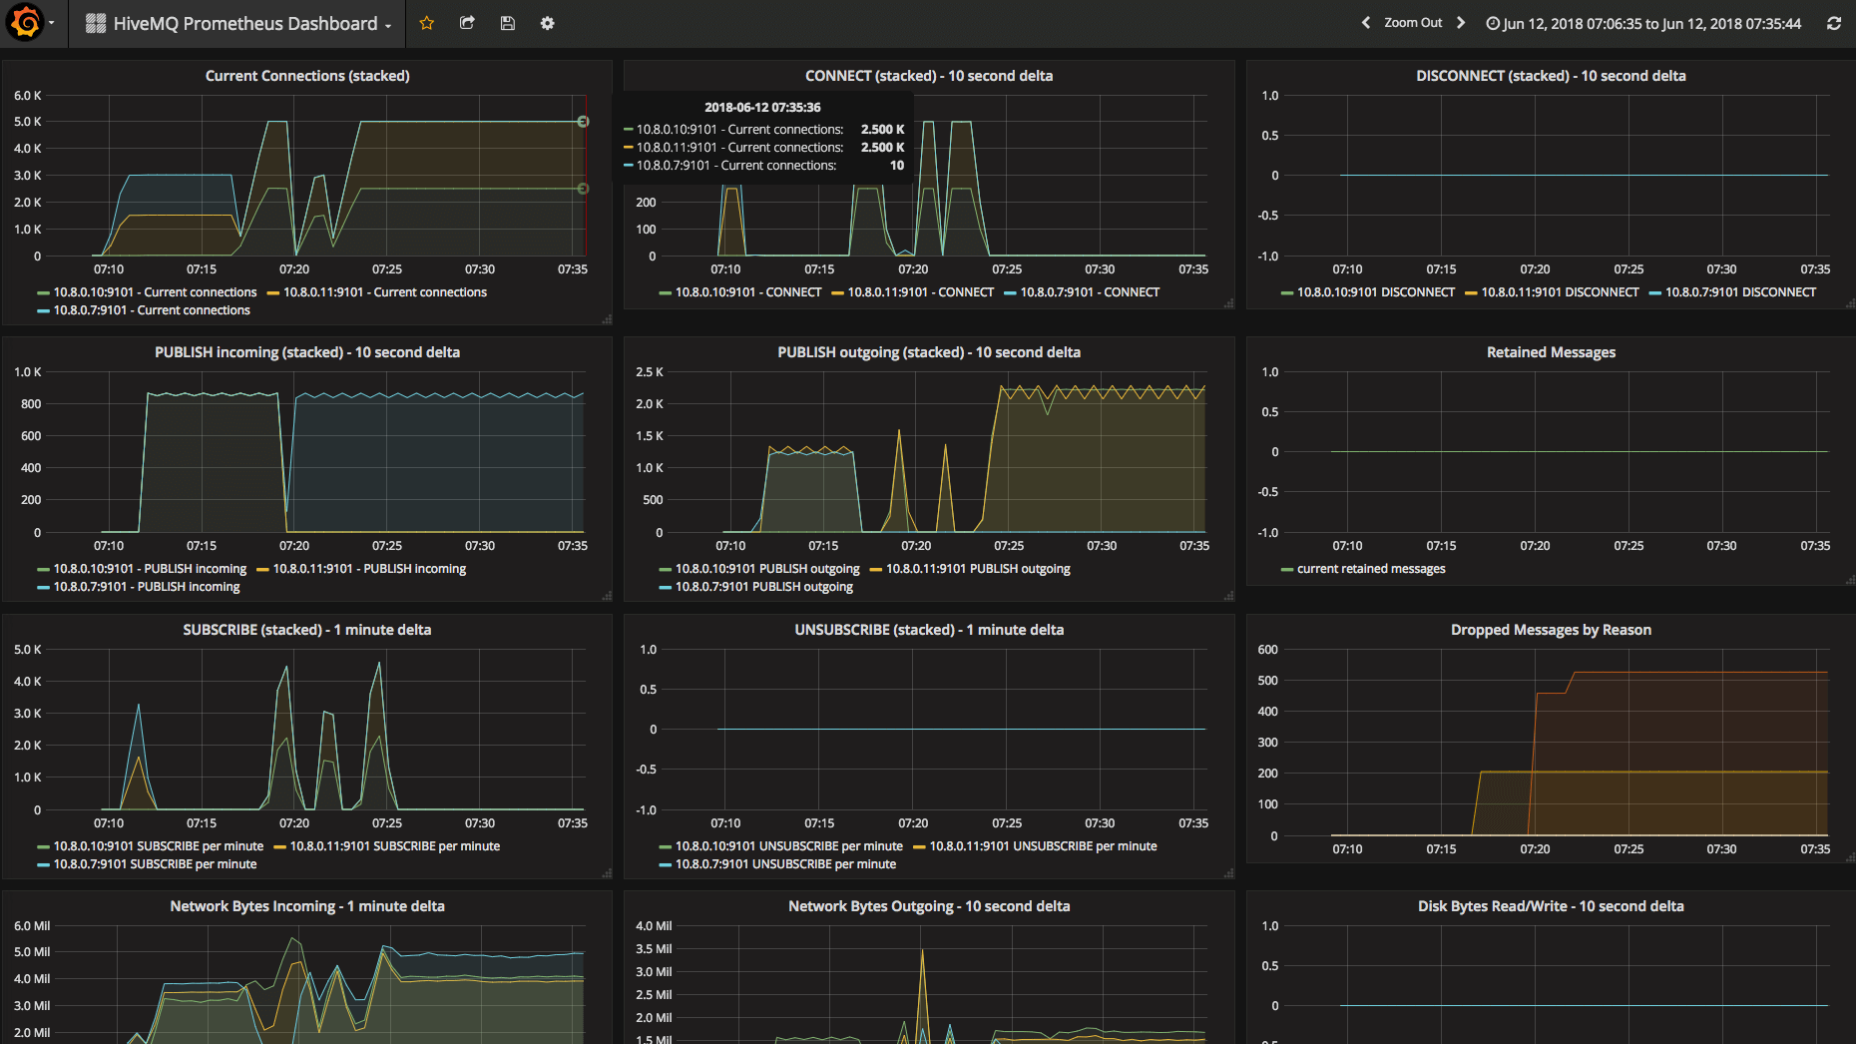Click 10.8.0.7:9101 UNSUBSCRIBE per minute legend

786,864
